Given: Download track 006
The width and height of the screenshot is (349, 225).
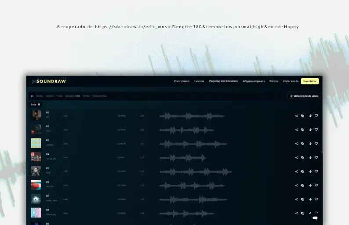Looking at the screenshot, I should point(310,185).
